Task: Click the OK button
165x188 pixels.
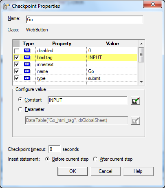Action: (73, 171)
